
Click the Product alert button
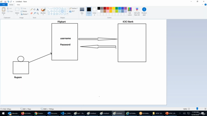pyautogui.click(x=144, y=12)
